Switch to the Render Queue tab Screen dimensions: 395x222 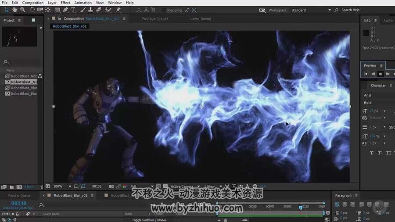(19, 195)
